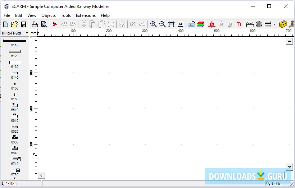Expand track list with bottom down-arrow
This screenshot has width=295, height=188.
click(15, 178)
